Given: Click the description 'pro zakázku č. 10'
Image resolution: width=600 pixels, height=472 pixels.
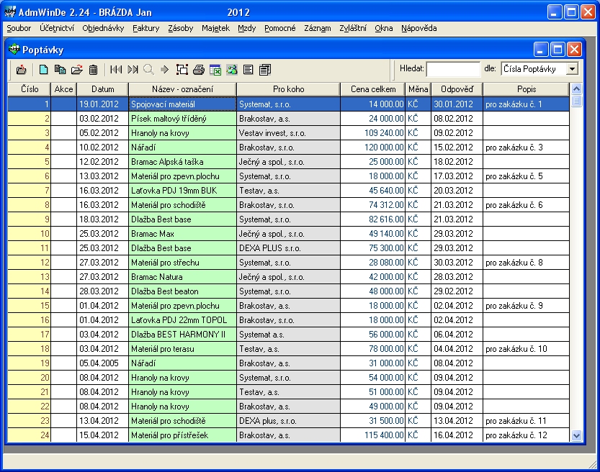Looking at the screenshot, I should (x=526, y=349).
